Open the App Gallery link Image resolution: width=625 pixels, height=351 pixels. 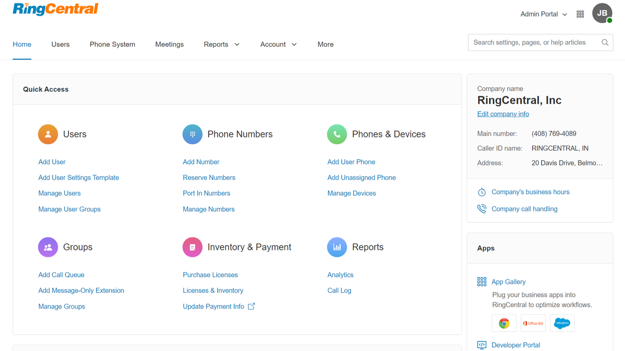click(x=508, y=282)
